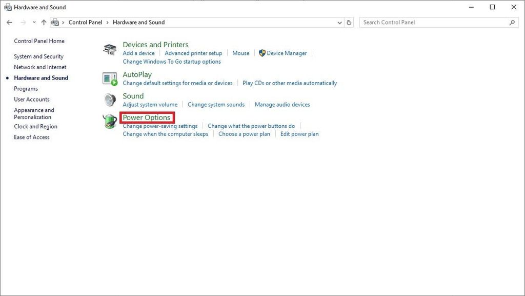
Task: Open the Power Options heading link
Action: pyautogui.click(x=147, y=117)
